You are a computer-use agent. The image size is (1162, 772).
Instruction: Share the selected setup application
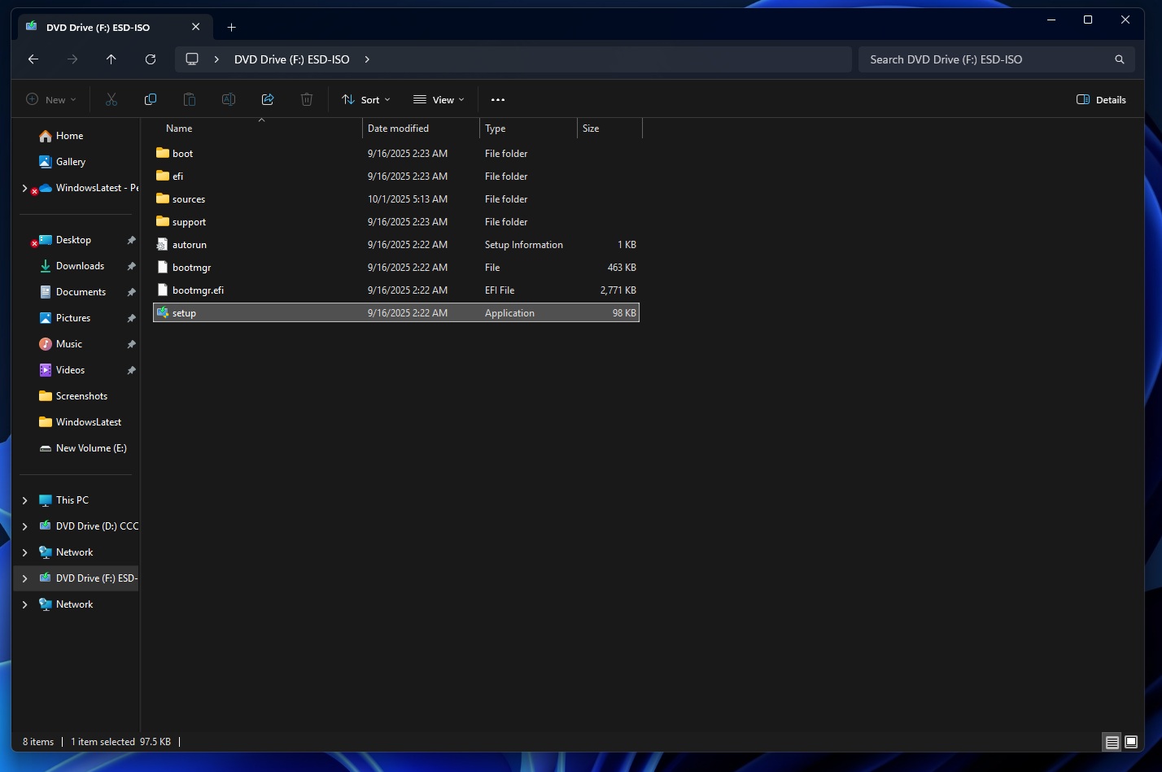[267, 98]
